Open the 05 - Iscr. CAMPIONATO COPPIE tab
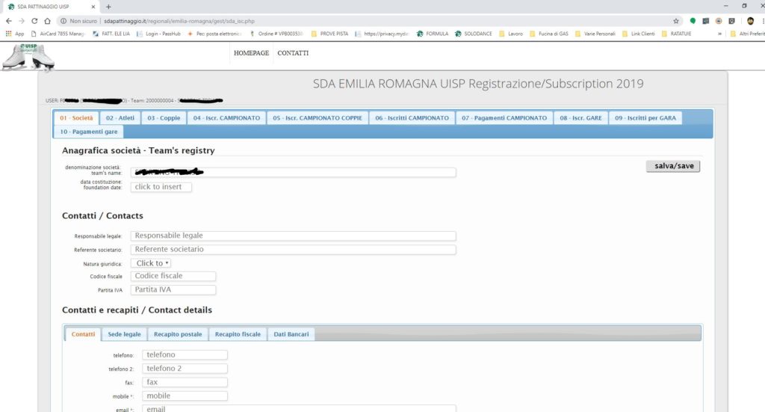Screen dimensions: 765x412 (317, 118)
